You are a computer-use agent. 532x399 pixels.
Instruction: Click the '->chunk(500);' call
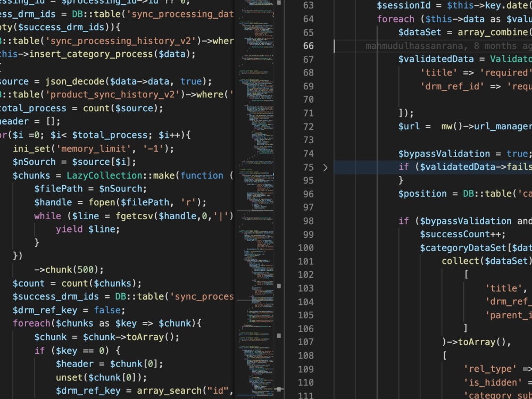click(x=69, y=270)
